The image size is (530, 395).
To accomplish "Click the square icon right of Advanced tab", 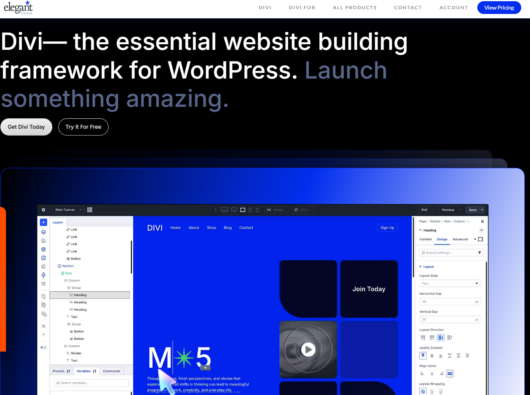I will [x=481, y=239].
